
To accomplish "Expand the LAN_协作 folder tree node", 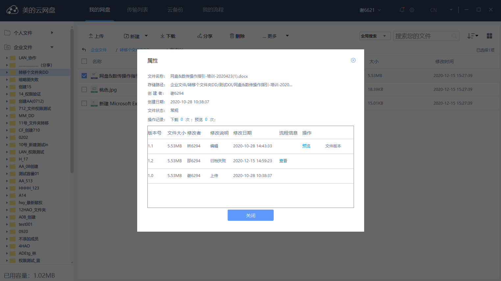I will pos(7,58).
